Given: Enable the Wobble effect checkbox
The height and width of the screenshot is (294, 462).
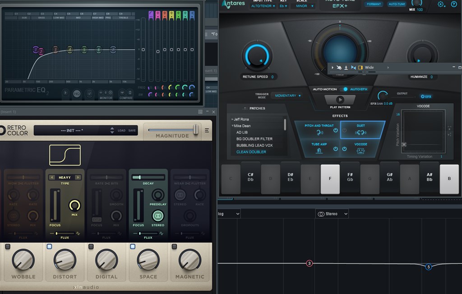Looking at the screenshot, I should pyautogui.click(x=8, y=247).
